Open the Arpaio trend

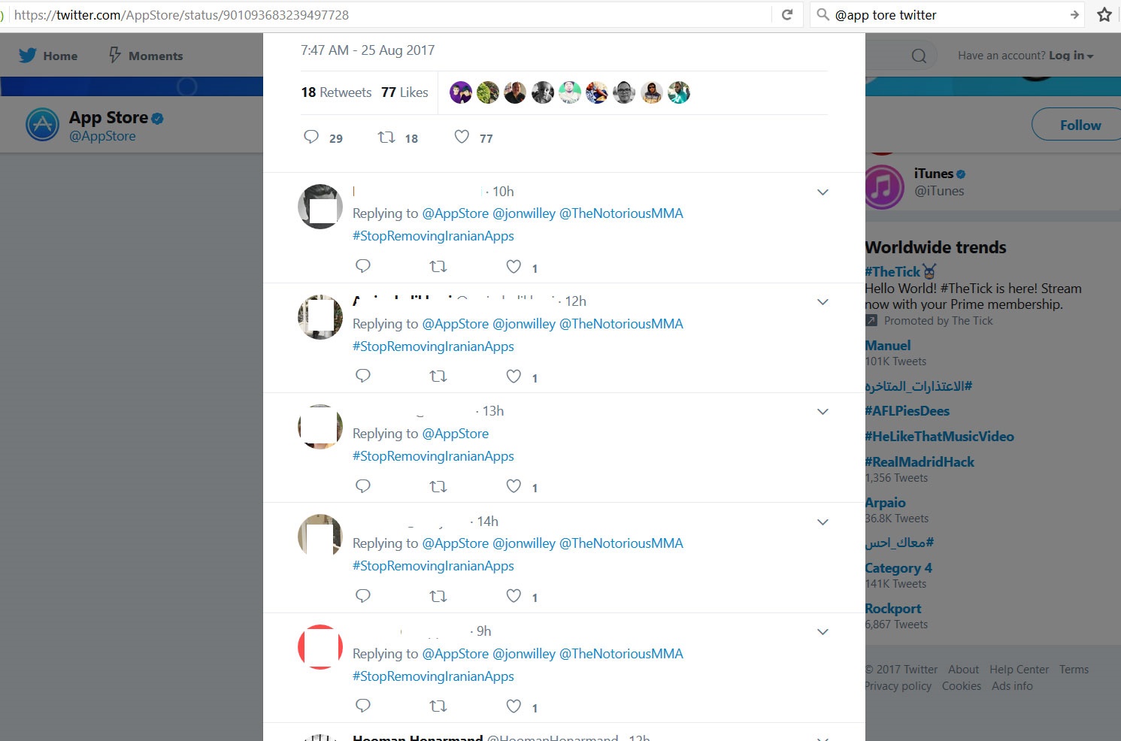[x=885, y=503]
